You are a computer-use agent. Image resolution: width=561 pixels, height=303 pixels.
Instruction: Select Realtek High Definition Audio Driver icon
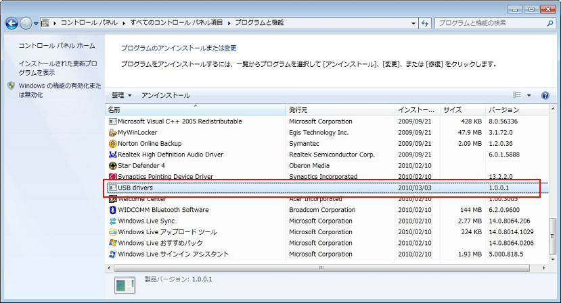[113, 155]
